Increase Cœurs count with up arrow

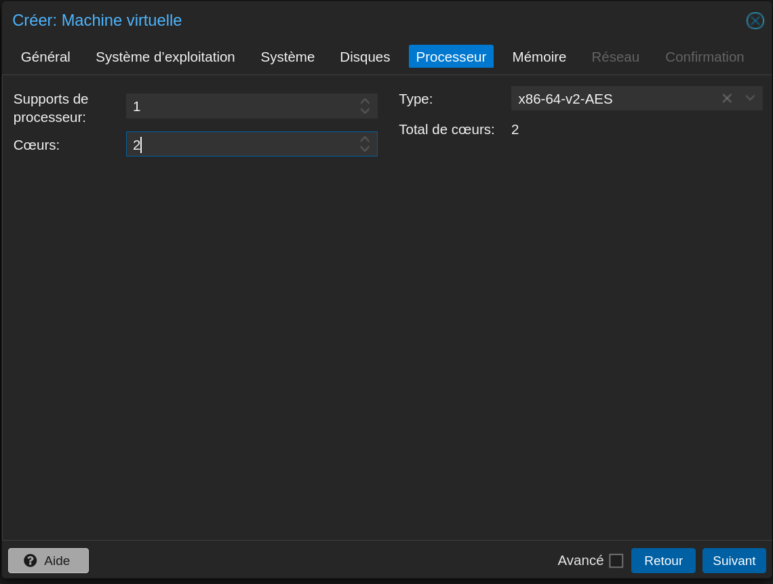pyautogui.click(x=365, y=140)
